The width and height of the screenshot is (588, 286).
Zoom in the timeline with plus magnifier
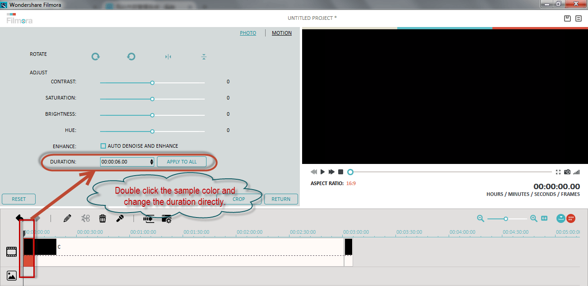[534, 218]
